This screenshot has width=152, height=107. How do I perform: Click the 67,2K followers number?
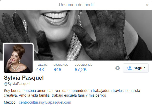(x=81, y=70)
